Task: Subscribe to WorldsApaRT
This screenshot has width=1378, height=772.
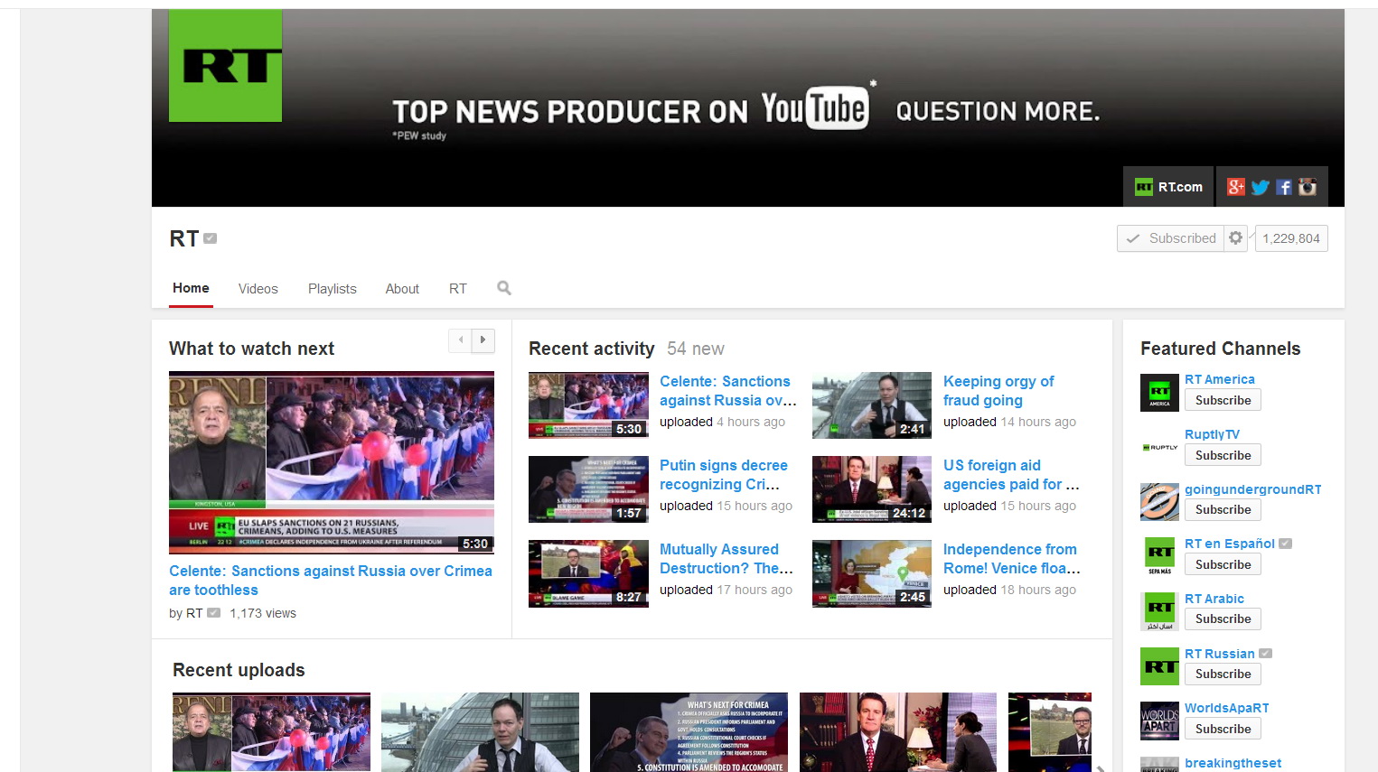Action: tap(1223, 729)
